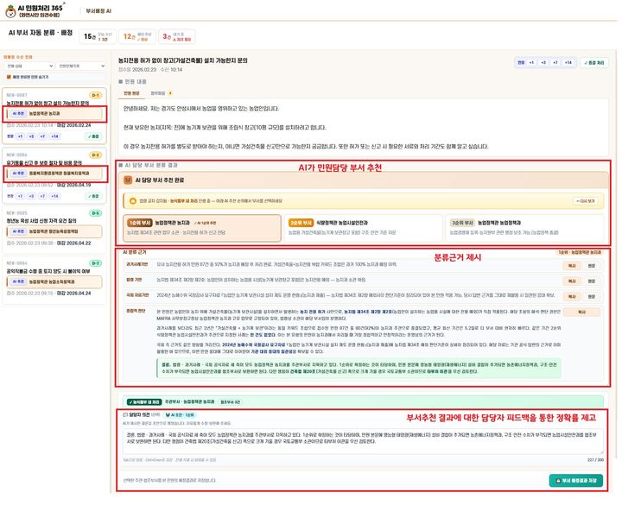The height and width of the screenshot is (505, 622).
Task: Click the yellow circle icon in the notice banner
Action: pos(133,201)
